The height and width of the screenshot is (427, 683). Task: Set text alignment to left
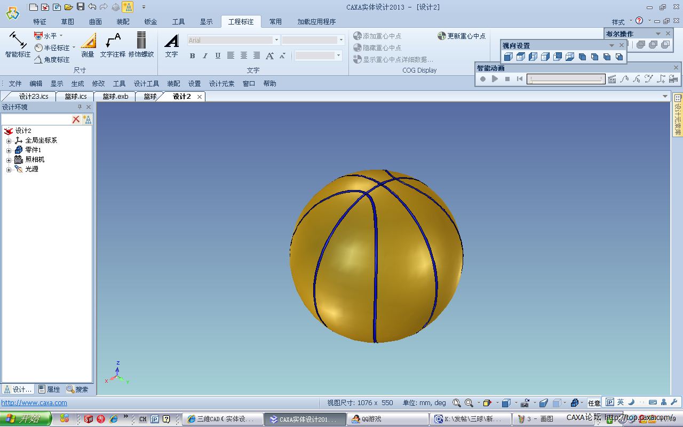(x=231, y=56)
